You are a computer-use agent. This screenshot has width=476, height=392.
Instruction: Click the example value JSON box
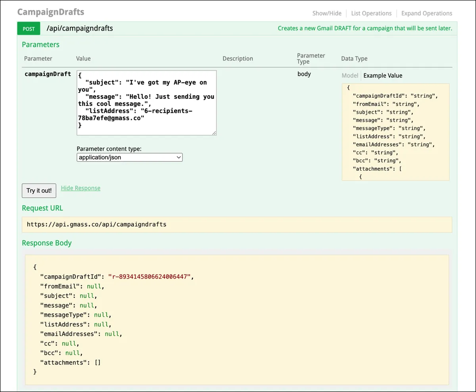click(395, 132)
